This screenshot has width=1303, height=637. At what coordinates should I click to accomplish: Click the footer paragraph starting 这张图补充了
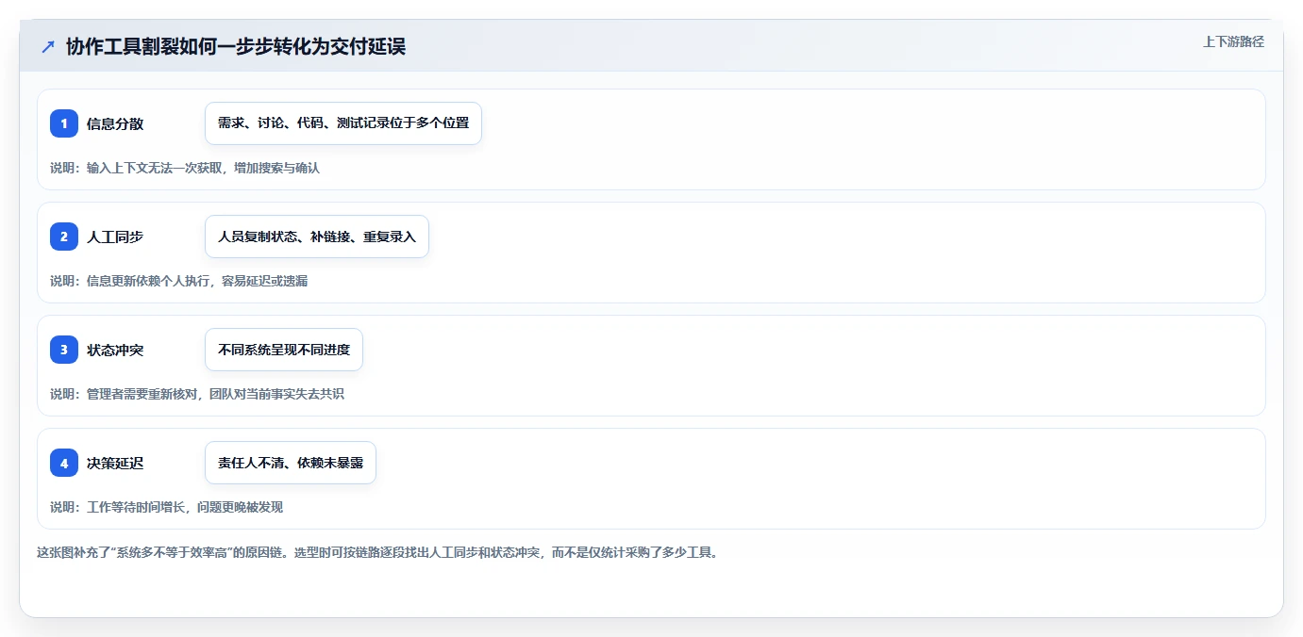377,552
